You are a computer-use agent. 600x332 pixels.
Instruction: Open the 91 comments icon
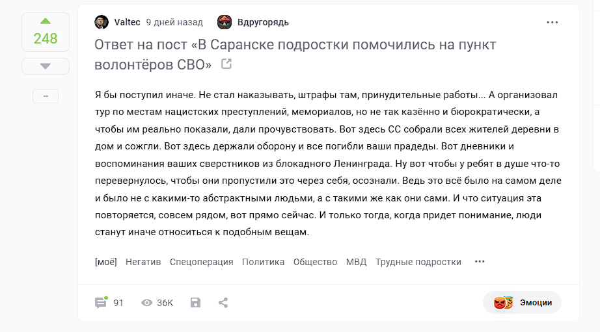(101, 303)
